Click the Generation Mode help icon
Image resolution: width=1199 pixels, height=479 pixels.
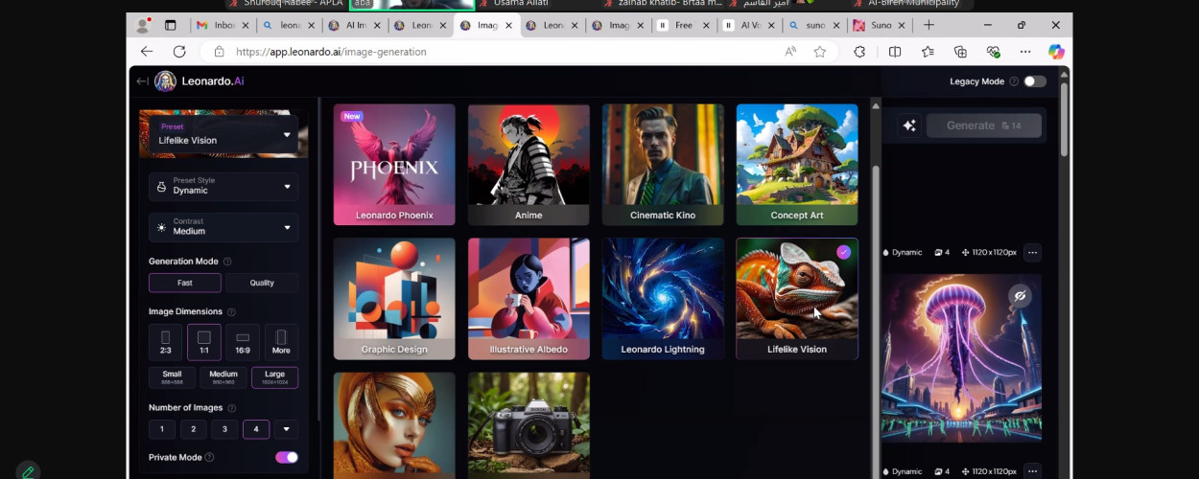227,262
